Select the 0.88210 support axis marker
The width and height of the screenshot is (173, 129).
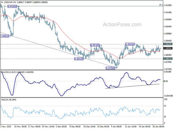(x=168, y=58)
